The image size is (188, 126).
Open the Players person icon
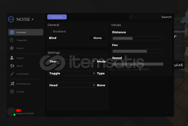(12, 58)
